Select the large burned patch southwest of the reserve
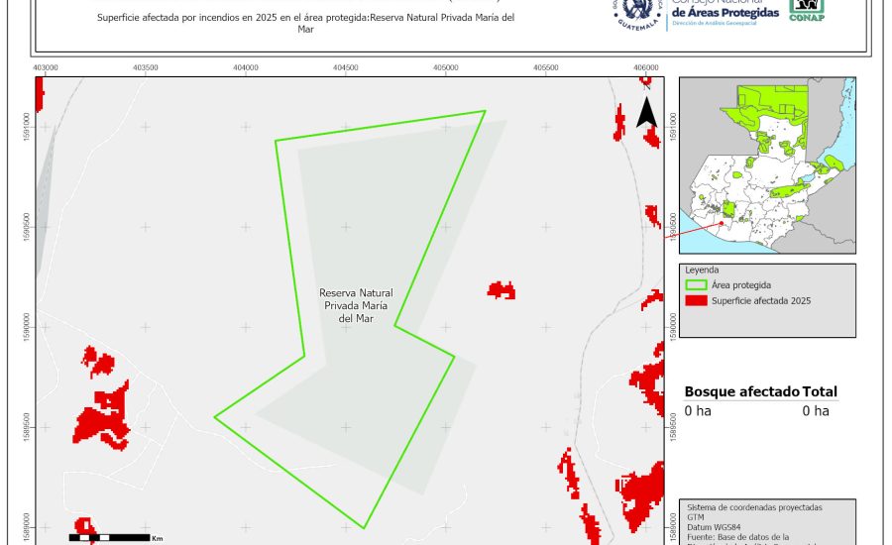892x545 pixels. point(102,416)
